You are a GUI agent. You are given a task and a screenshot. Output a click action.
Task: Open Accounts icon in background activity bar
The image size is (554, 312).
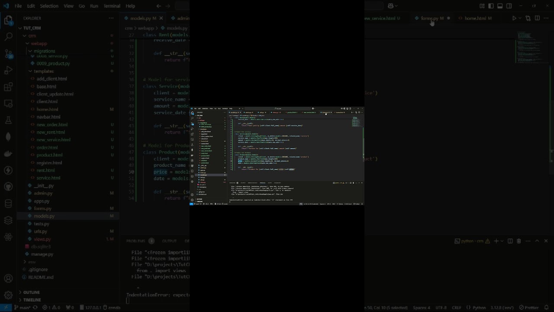pos(8,279)
